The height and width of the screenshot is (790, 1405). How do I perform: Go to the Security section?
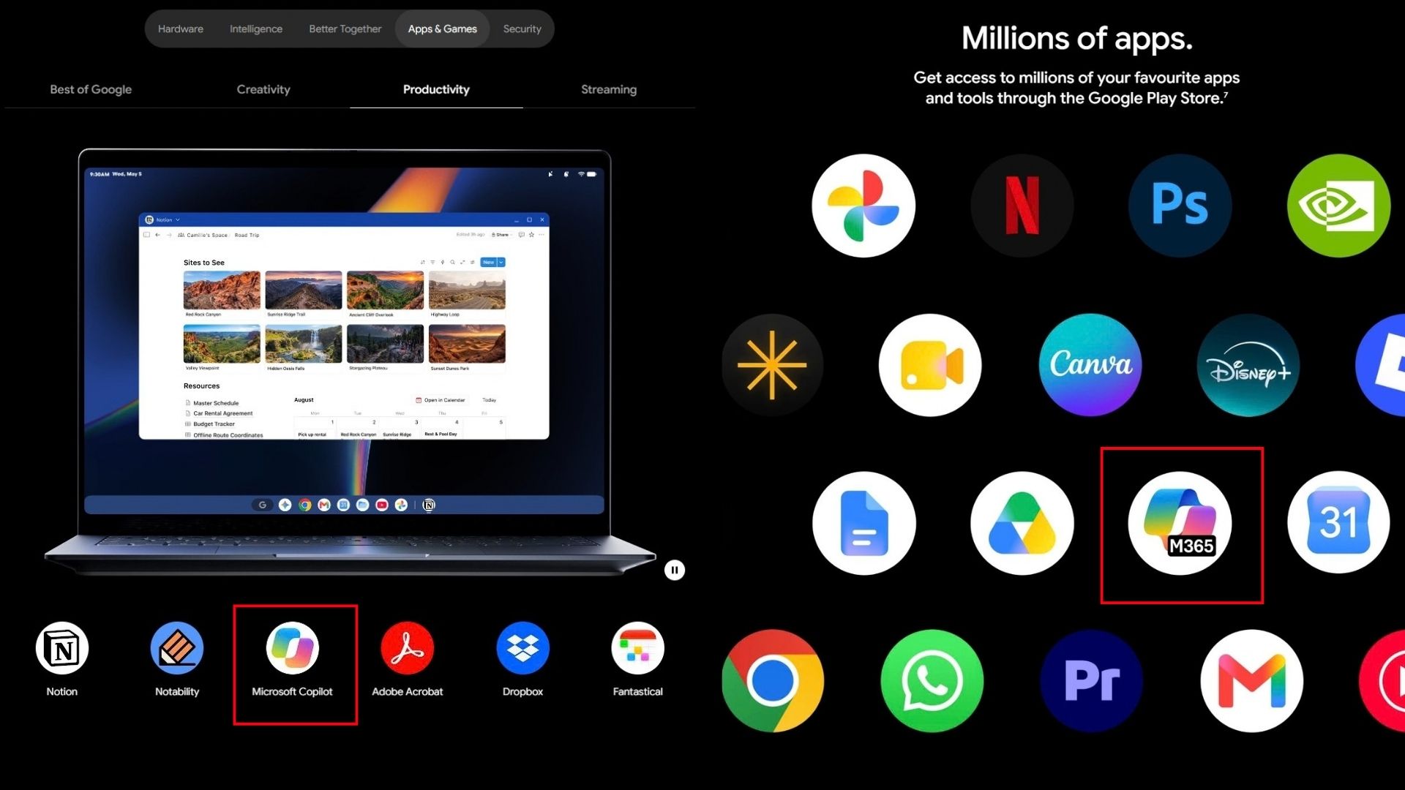click(x=522, y=29)
